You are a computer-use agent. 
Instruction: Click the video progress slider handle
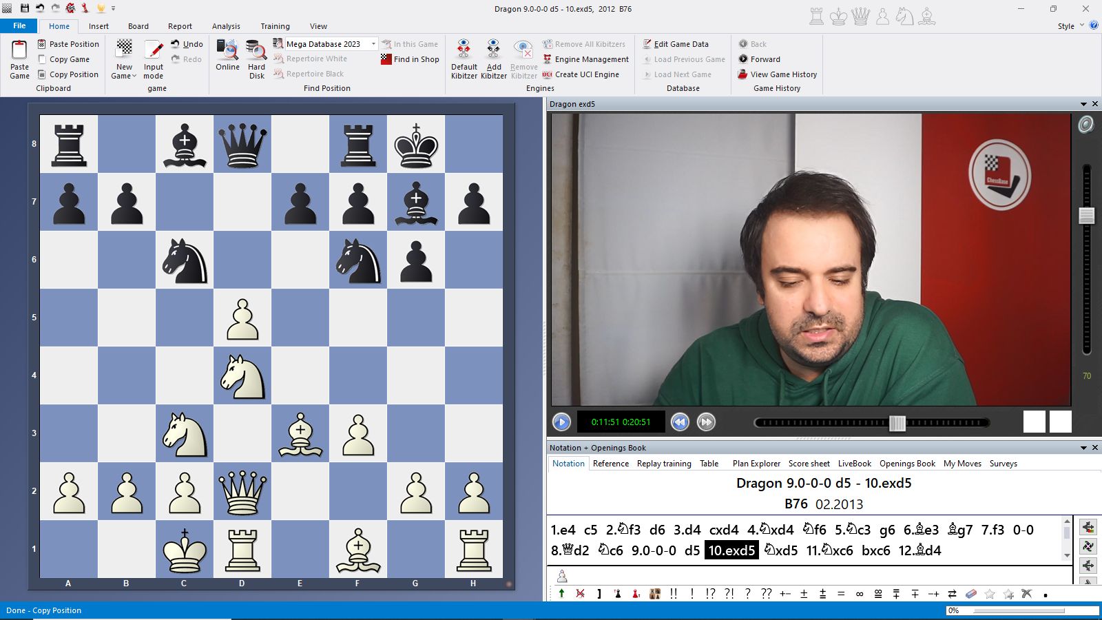click(x=897, y=423)
